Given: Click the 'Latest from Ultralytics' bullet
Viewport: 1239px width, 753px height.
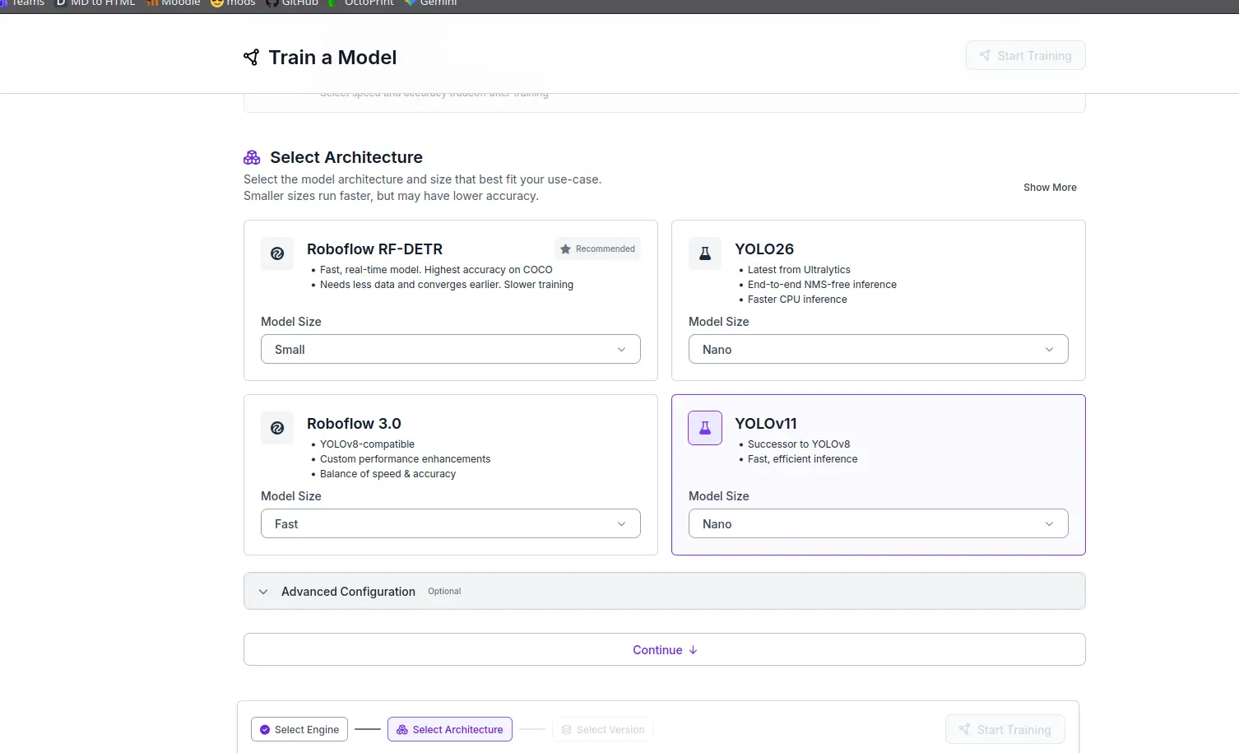Looking at the screenshot, I should point(799,270).
